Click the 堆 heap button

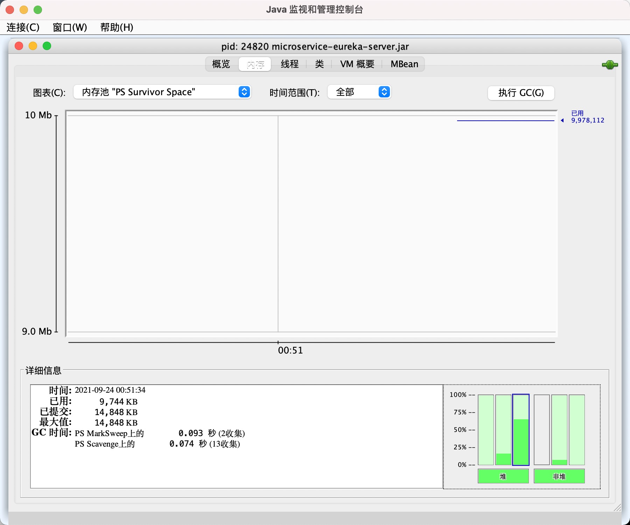(503, 476)
